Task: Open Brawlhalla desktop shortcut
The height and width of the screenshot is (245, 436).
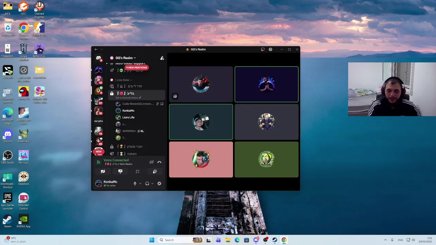Action: pos(24,136)
